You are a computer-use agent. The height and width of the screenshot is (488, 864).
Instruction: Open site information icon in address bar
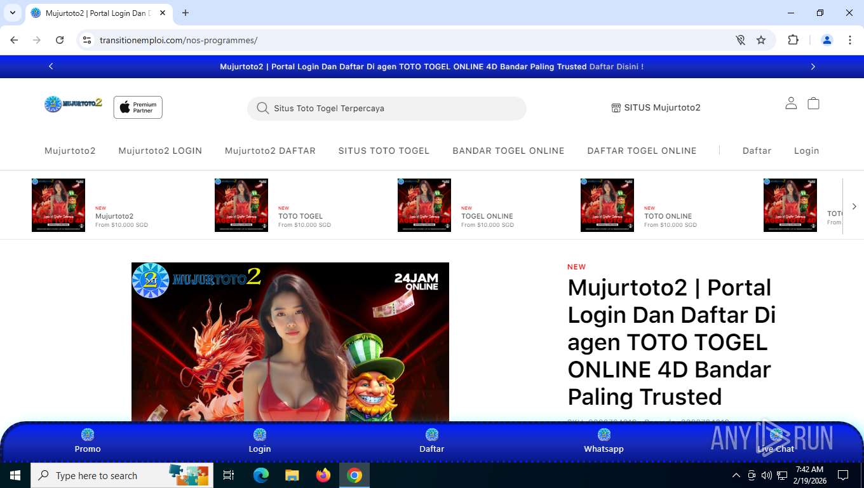click(87, 40)
